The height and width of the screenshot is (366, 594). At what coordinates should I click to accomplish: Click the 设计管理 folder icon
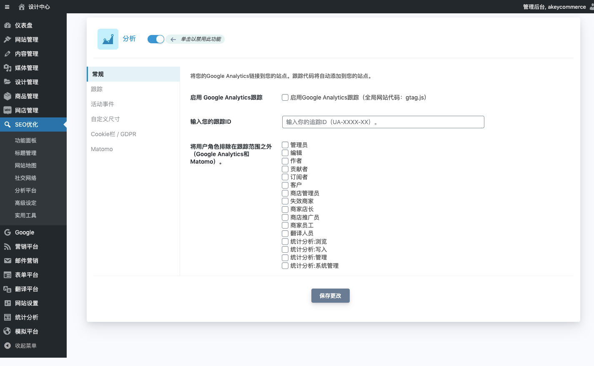pyautogui.click(x=8, y=82)
